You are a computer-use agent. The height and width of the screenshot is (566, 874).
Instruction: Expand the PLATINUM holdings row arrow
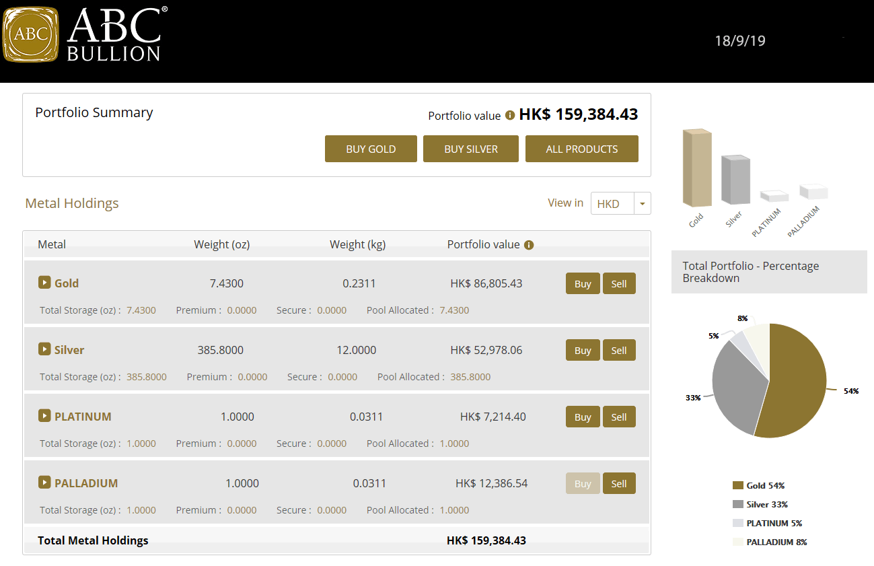tap(44, 416)
